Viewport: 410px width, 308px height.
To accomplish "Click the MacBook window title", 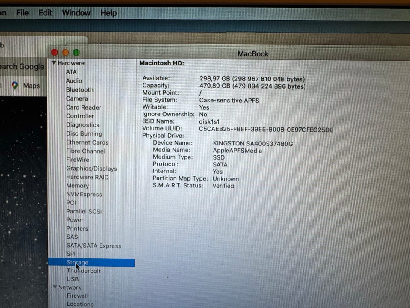I will pos(253,54).
